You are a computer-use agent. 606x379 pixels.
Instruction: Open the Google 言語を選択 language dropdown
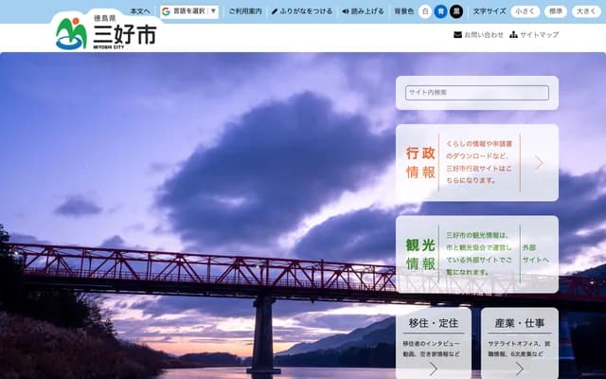(189, 11)
